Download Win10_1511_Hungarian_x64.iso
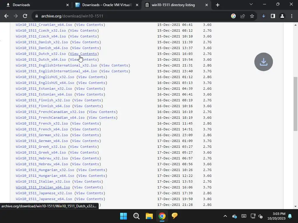The image size is (298, 223). (x=45, y=176)
